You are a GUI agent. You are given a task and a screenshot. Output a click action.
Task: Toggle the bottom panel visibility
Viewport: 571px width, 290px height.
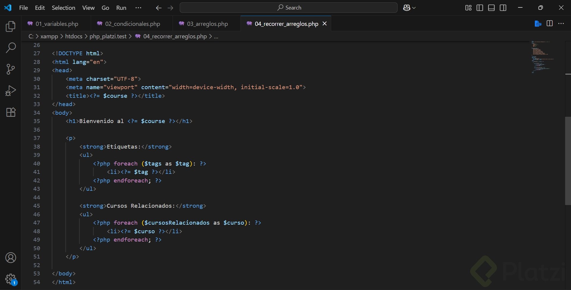pos(491,8)
